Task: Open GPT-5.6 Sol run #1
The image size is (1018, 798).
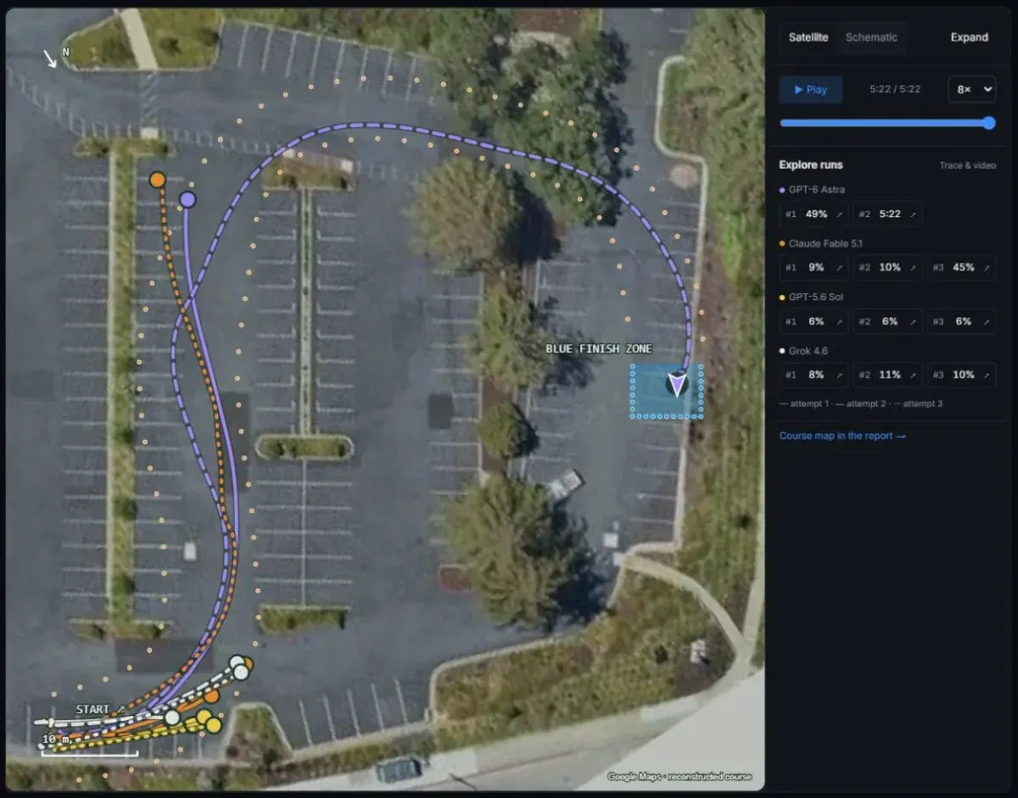Action: pos(814,321)
